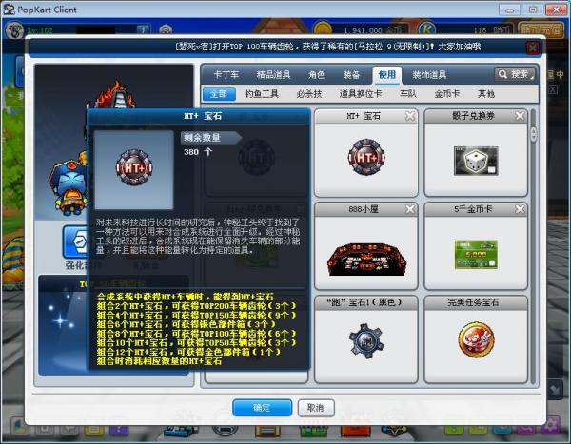Filter by 道具换位卡 category
Screen dimensions: 571x444
coord(361,94)
